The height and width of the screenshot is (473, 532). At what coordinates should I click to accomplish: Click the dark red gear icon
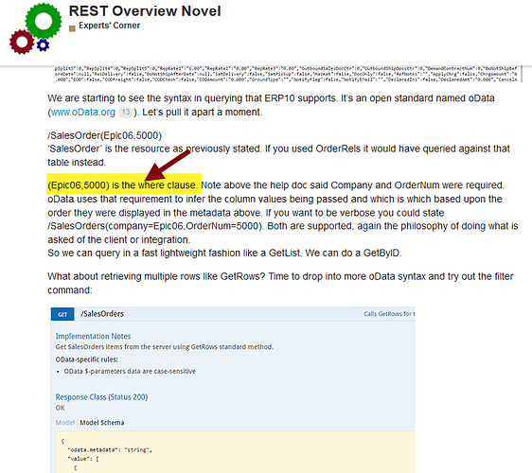(22, 42)
